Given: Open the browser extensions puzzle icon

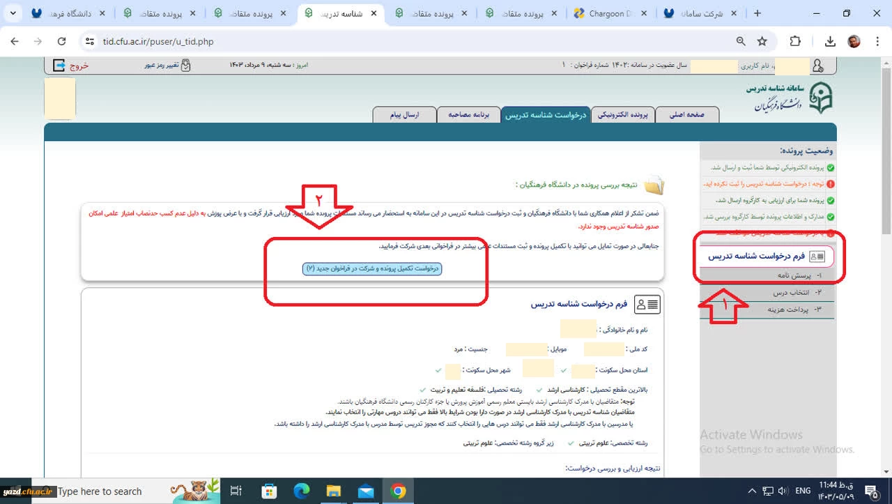Looking at the screenshot, I should pos(795,42).
